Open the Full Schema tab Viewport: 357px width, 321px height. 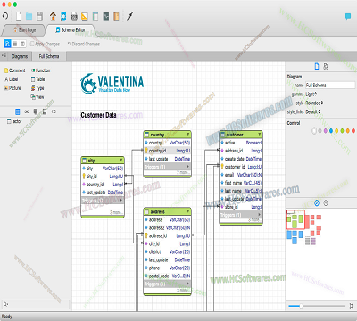(x=49, y=56)
